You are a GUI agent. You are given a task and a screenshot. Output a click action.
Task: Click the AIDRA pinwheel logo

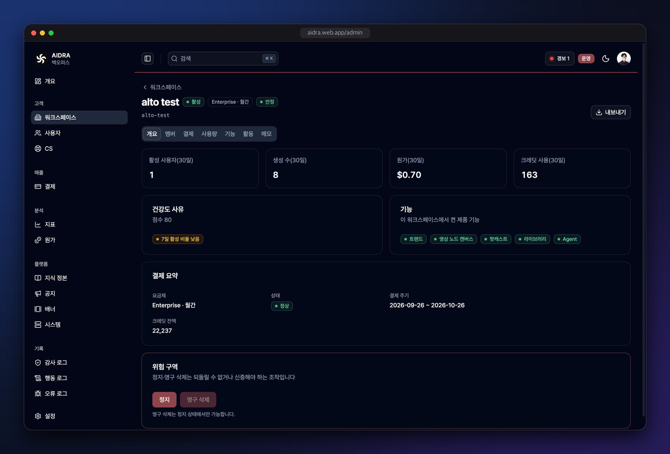pos(41,59)
